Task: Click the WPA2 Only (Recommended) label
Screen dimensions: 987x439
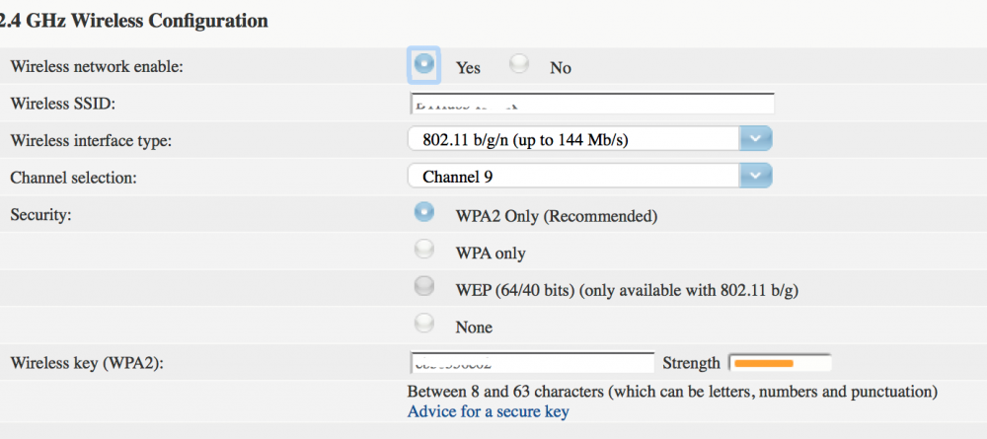Action: (557, 217)
